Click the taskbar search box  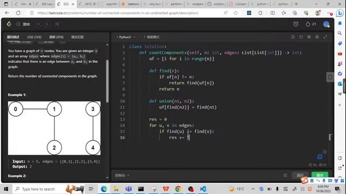[49, 189]
